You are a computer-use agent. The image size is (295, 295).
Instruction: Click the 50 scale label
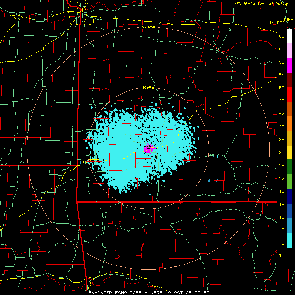pyautogui.click(x=282, y=88)
